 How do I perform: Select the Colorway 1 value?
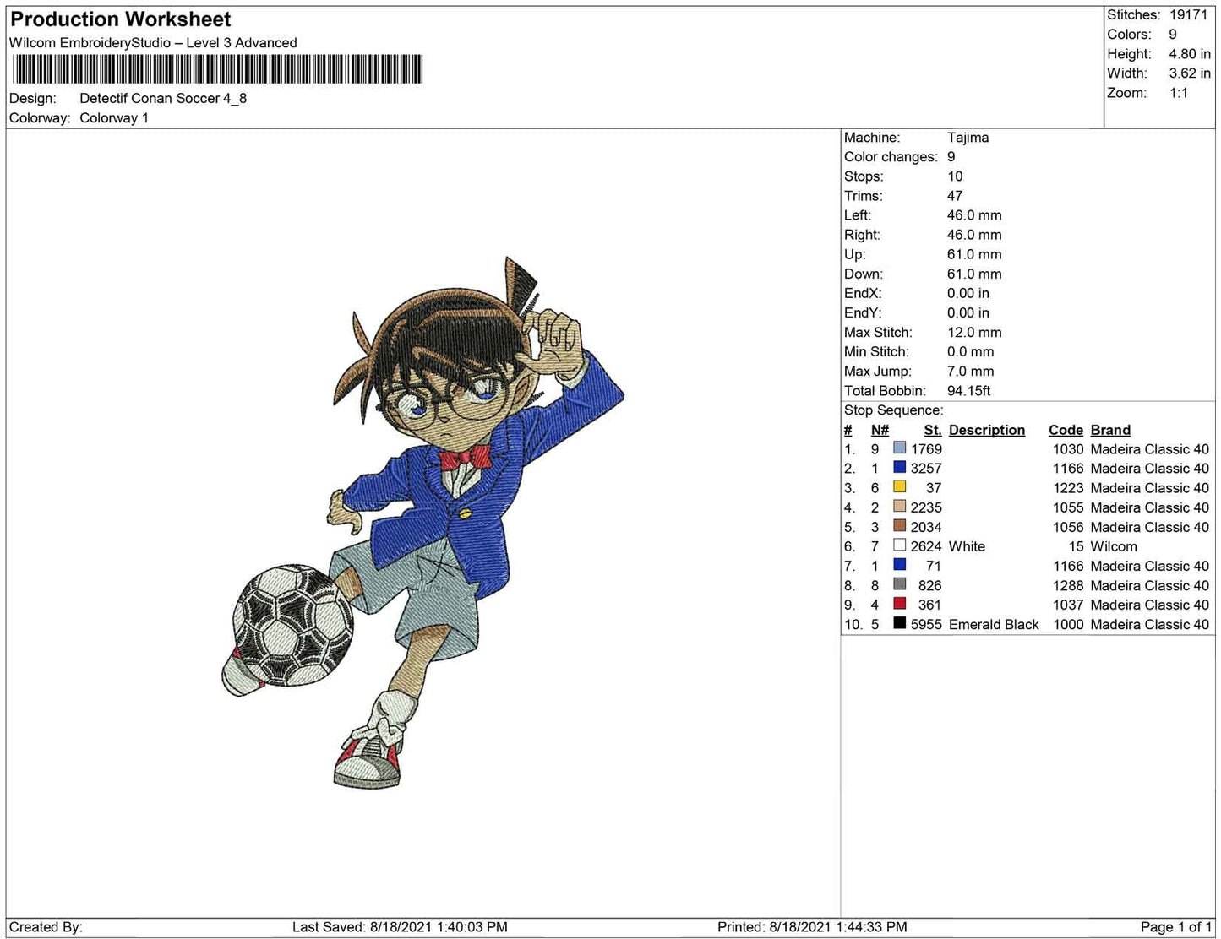click(114, 118)
